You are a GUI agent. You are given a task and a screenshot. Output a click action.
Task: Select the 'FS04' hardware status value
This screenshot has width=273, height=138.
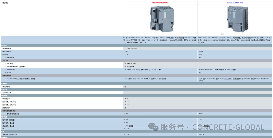click(201, 51)
